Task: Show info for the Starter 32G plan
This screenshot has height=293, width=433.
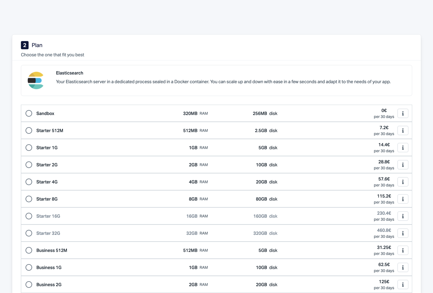Action: click(403, 233)
